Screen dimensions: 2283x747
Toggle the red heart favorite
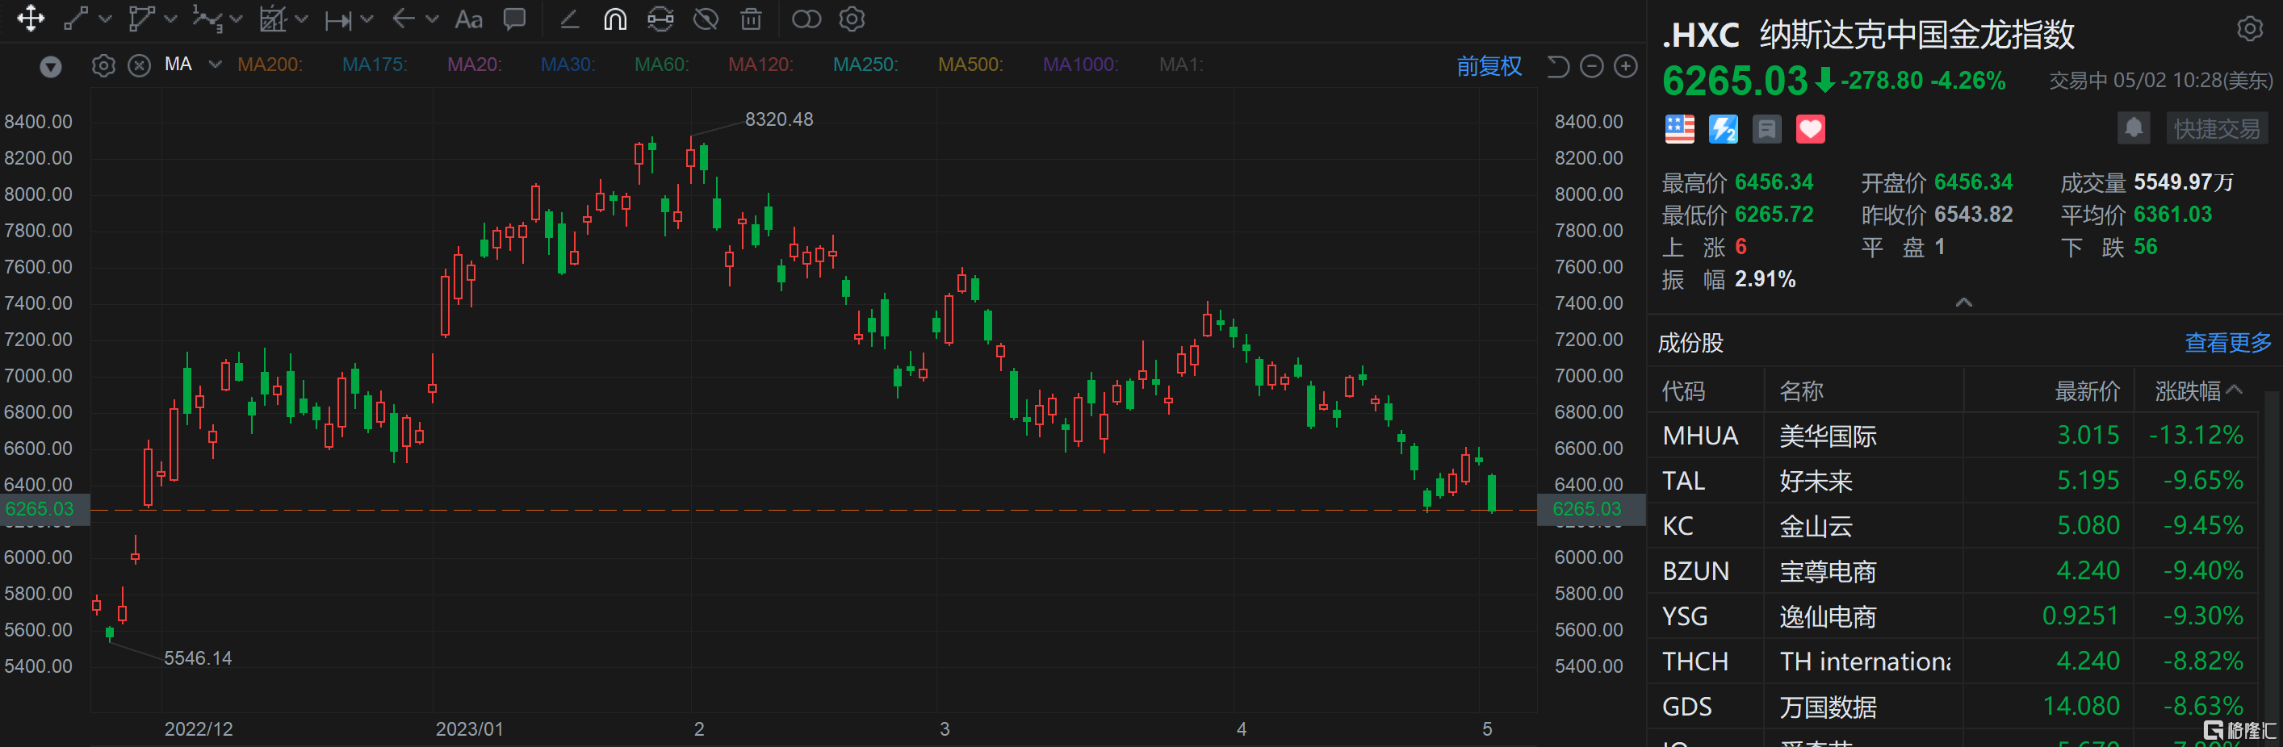(1810, 129)
